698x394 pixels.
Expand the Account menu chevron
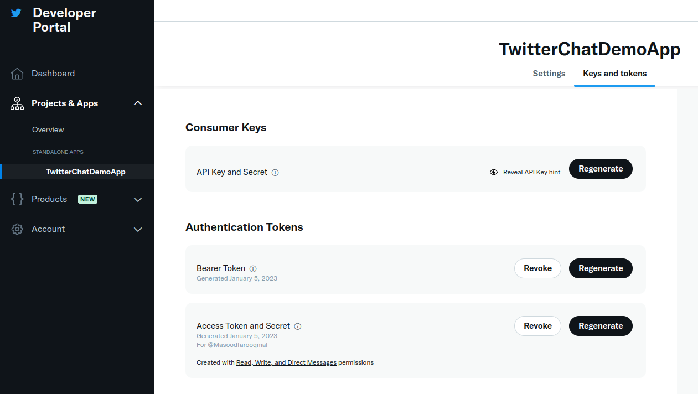138,230
